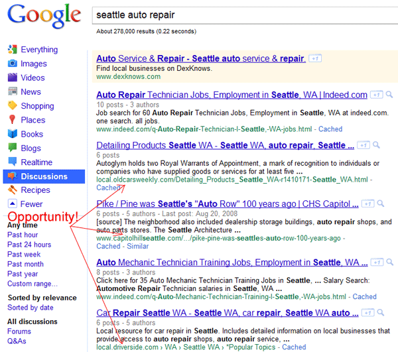Show only Q&As discussions
The width and height of the screenshot is (398, 352).
click(17, 341)
